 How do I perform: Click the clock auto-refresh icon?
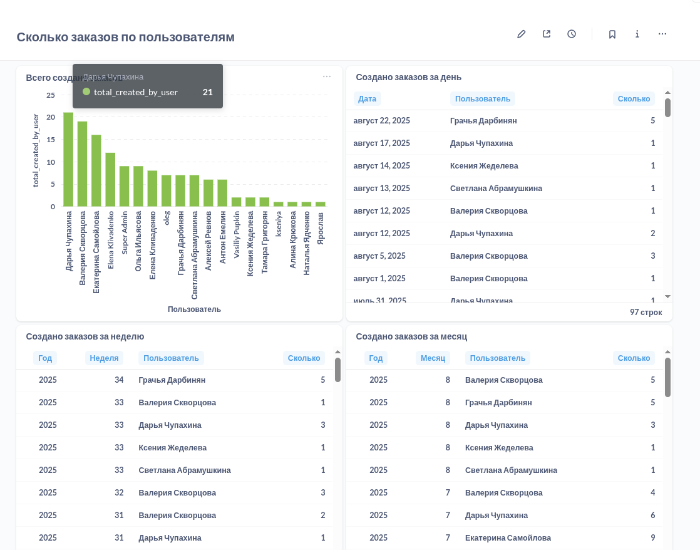(572, 34)
